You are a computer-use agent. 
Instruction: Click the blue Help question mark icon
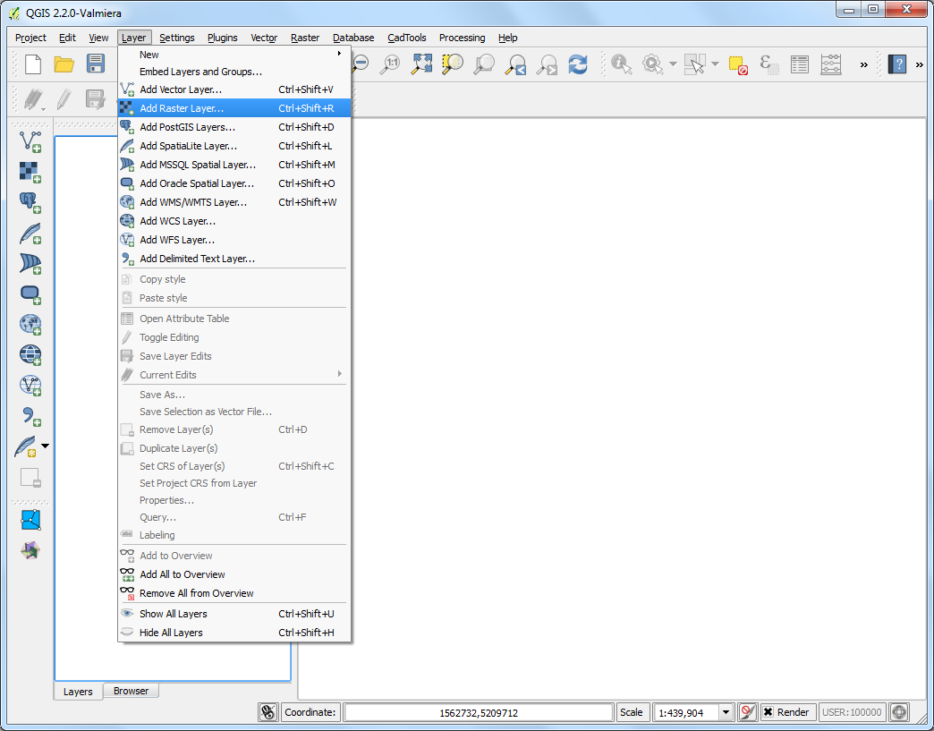[x=897, y=64]
